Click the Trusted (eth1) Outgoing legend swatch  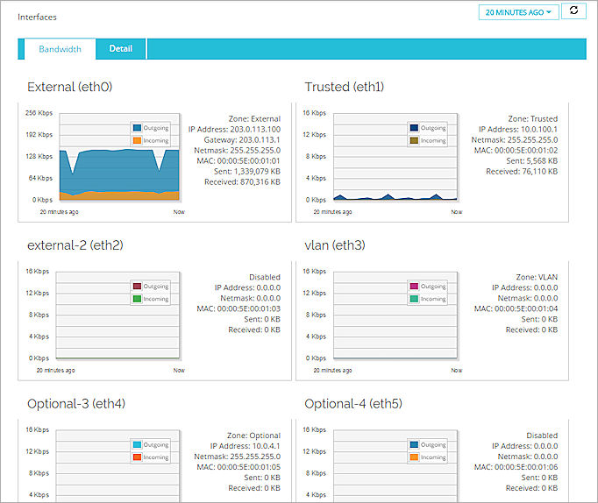414,128
